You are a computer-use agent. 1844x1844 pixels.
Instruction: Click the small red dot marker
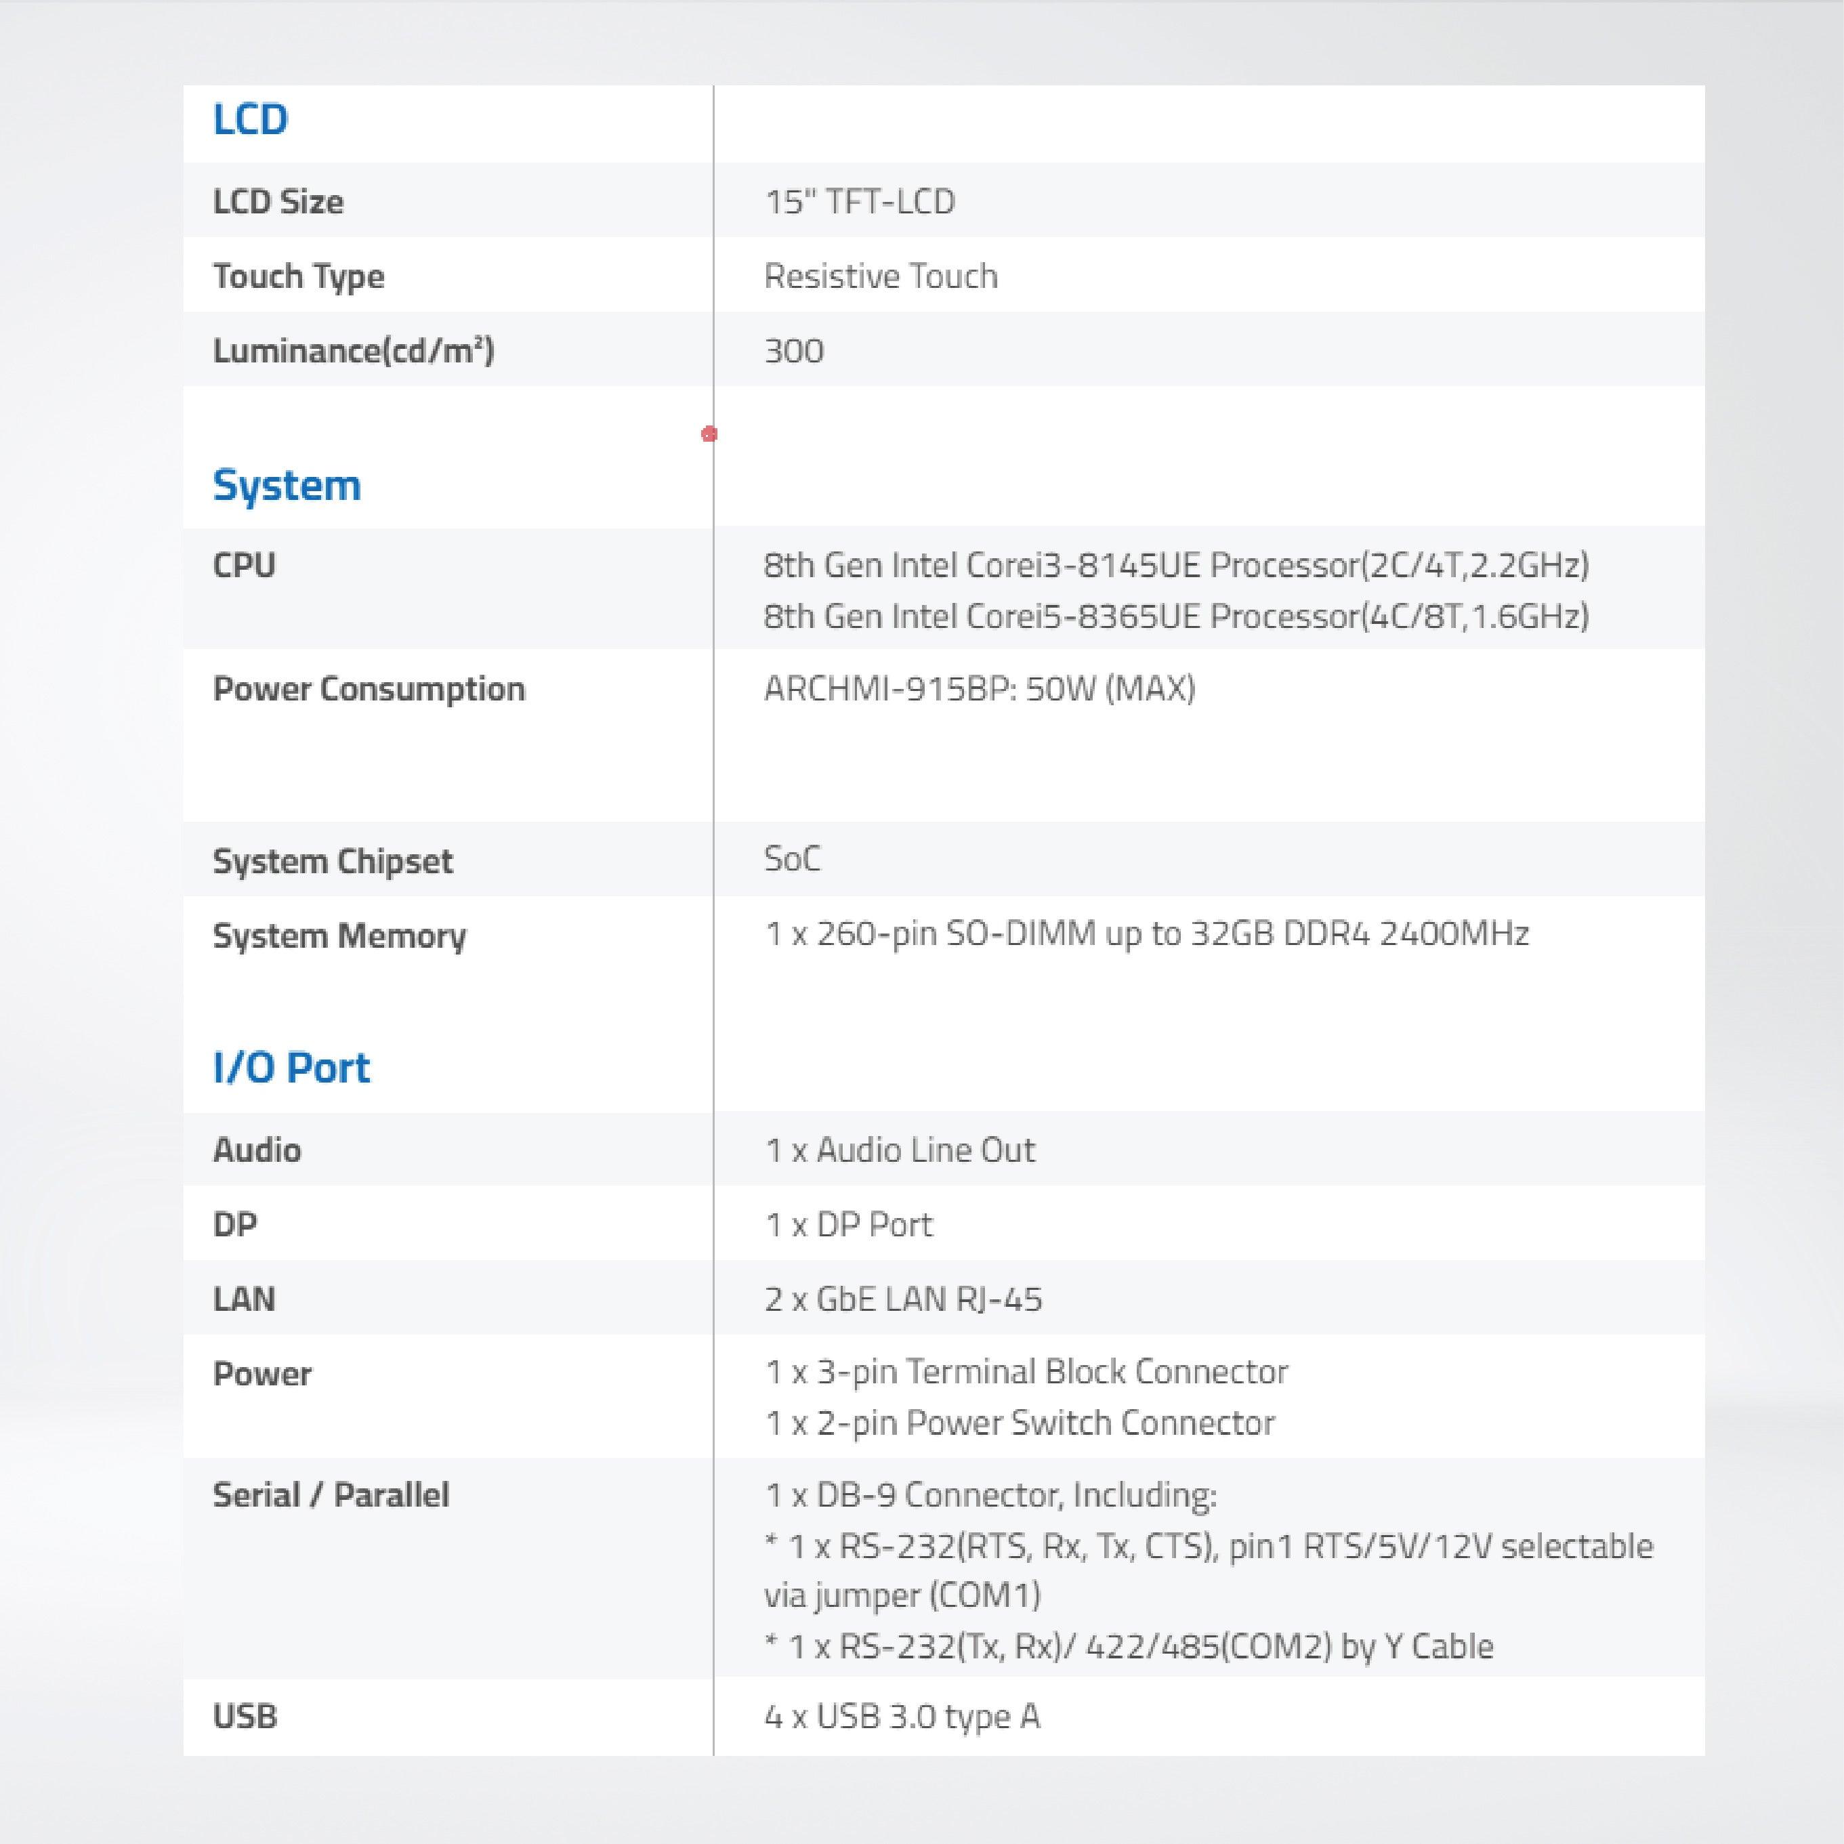pos(708,434)
